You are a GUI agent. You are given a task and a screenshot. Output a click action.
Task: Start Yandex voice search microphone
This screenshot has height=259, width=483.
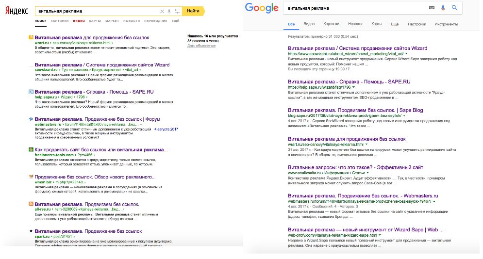[x=169, y=11]
